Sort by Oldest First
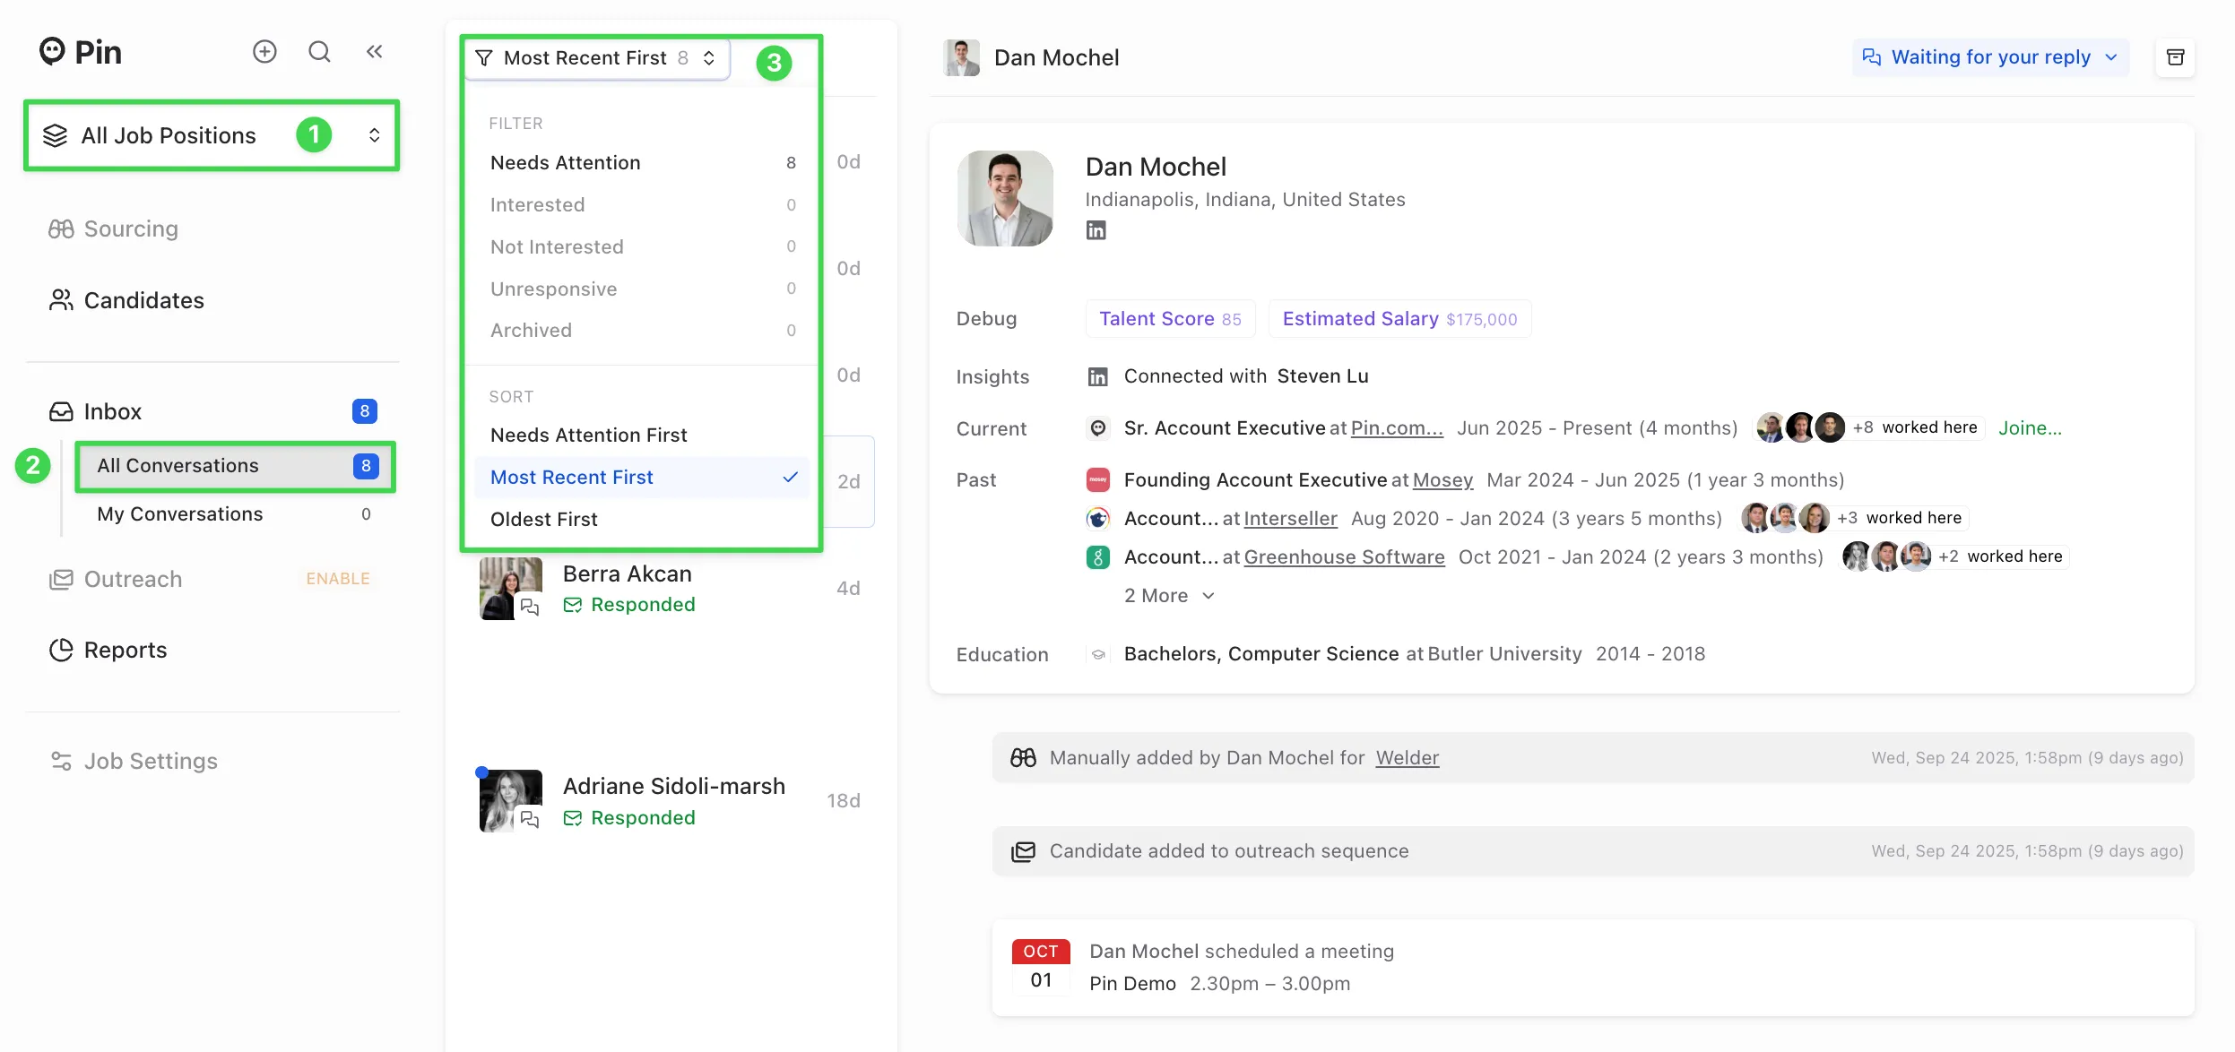2235x1052 pixels. 642,520
